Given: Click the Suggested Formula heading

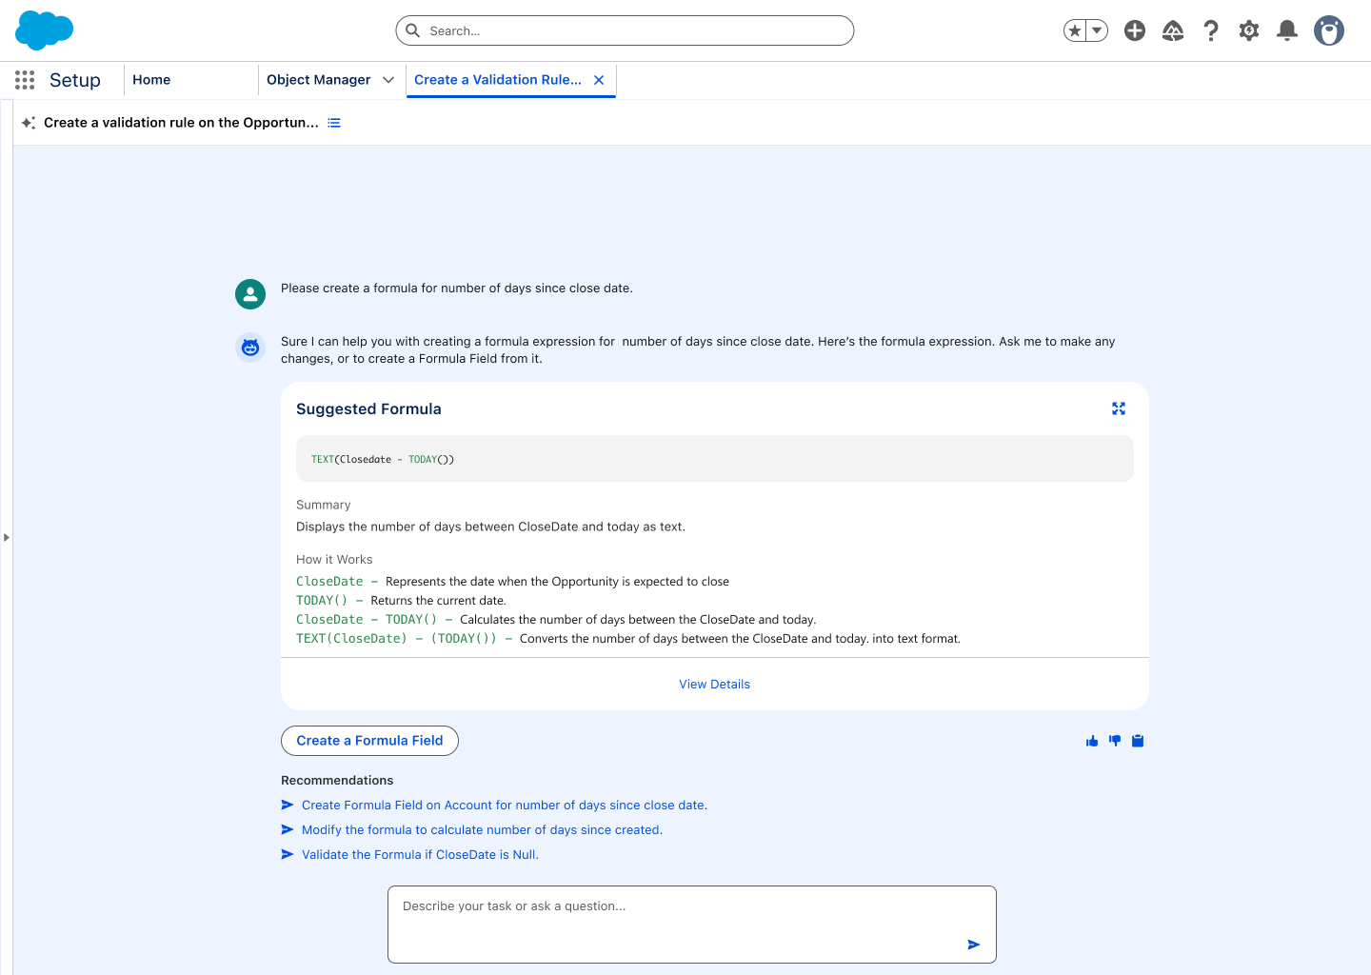Looking at the screenshot, I should point(368,409).
